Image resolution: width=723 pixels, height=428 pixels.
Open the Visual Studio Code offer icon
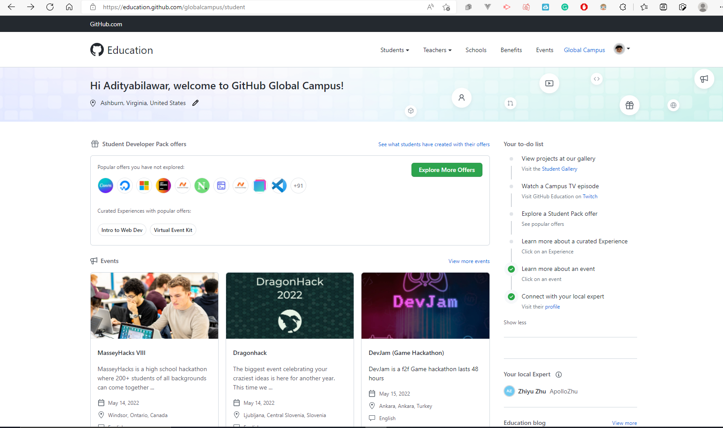(x=279, y=186)
